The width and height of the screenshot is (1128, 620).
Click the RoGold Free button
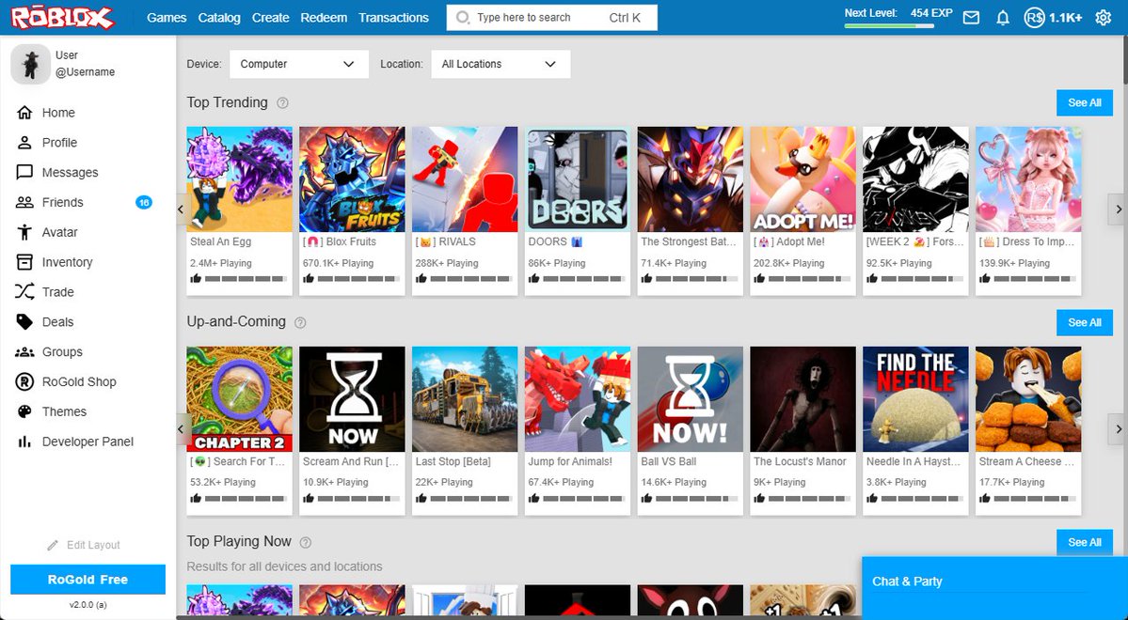click(87, 580)
